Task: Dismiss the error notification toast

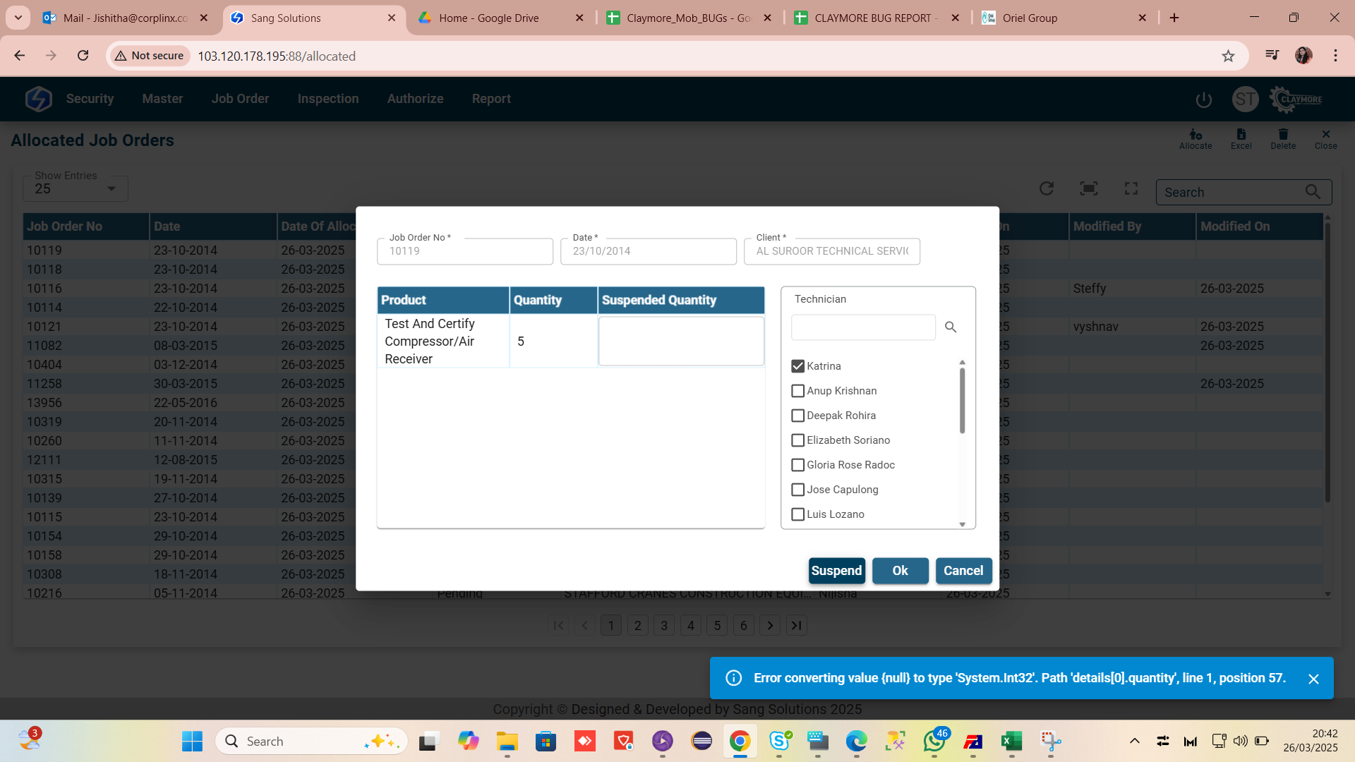Action: point(1313,679)
